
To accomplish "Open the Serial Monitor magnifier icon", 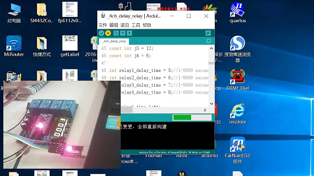I will (x=208, y=33).
